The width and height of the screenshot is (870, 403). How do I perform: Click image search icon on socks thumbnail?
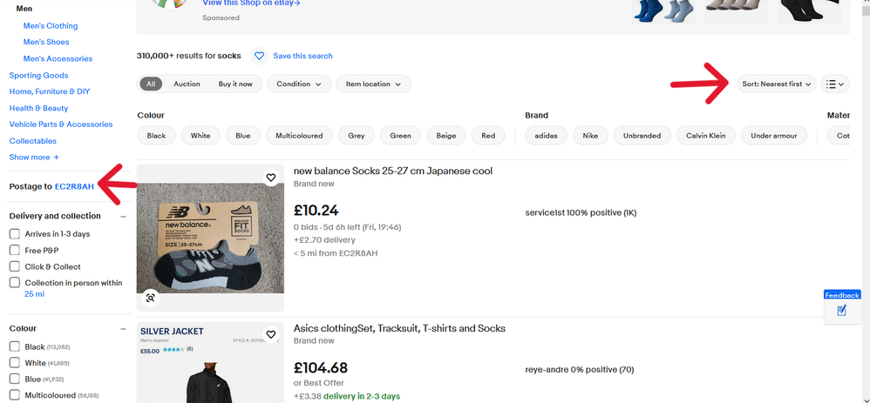151,298
